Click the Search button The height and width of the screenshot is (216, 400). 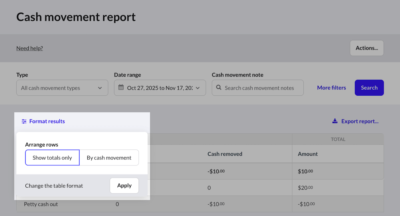click(369, 88)
